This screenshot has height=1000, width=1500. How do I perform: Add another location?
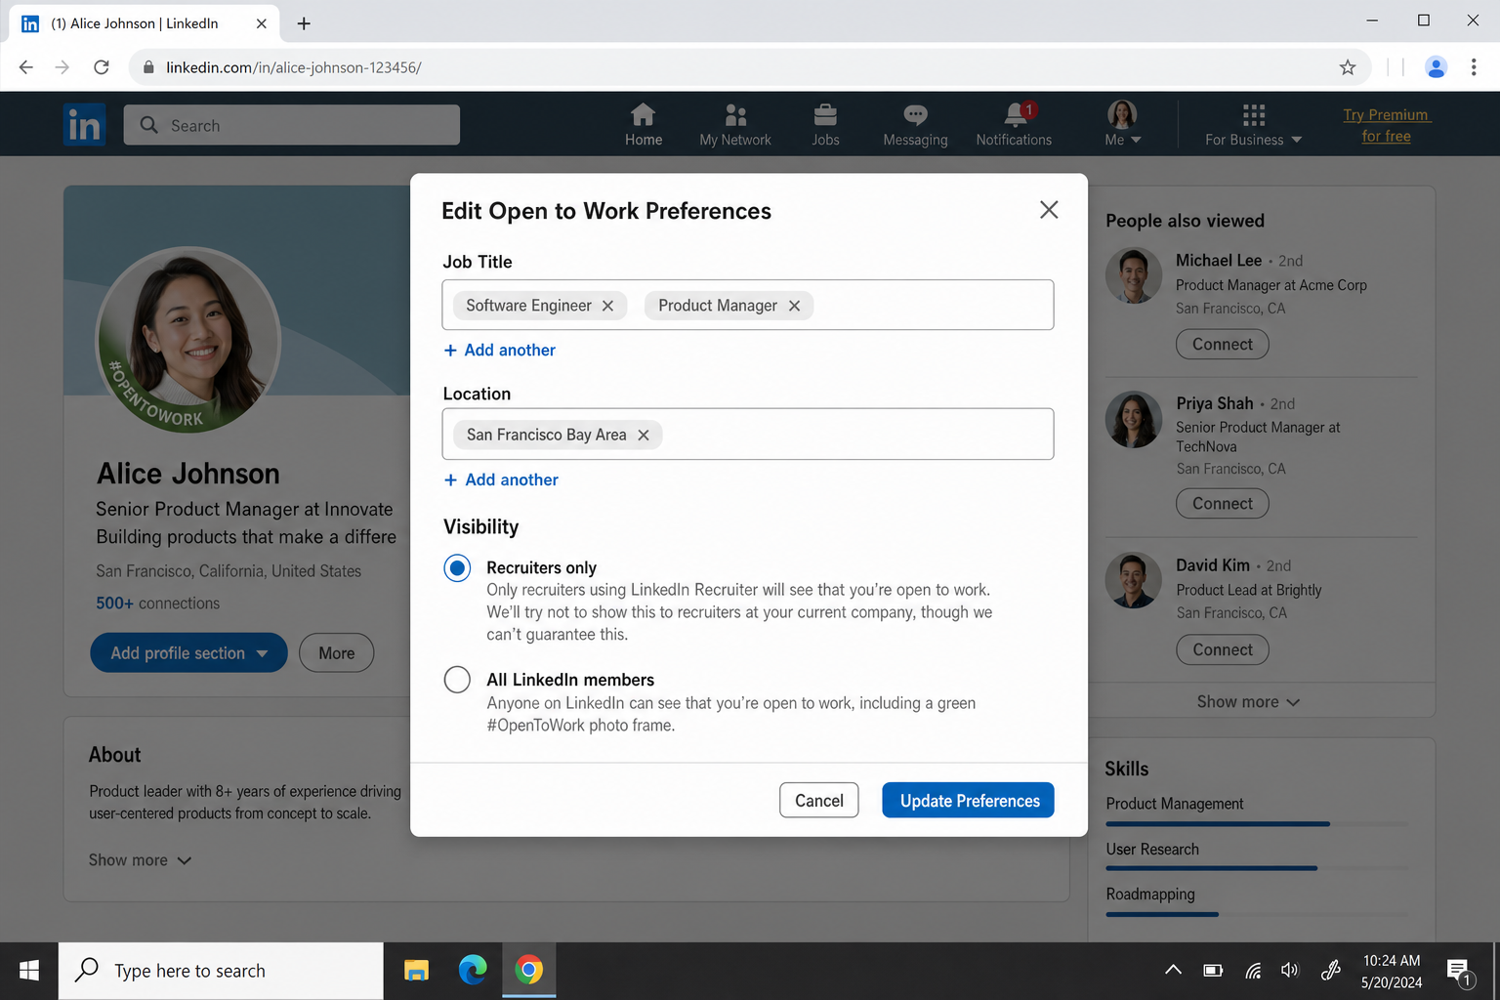point(501,480)
